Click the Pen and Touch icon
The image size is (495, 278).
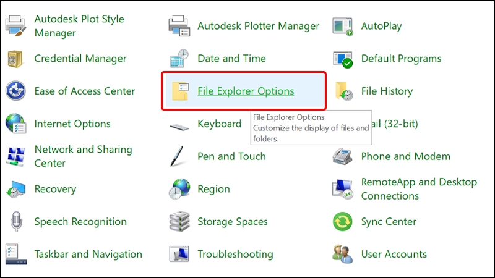(179, 156)
